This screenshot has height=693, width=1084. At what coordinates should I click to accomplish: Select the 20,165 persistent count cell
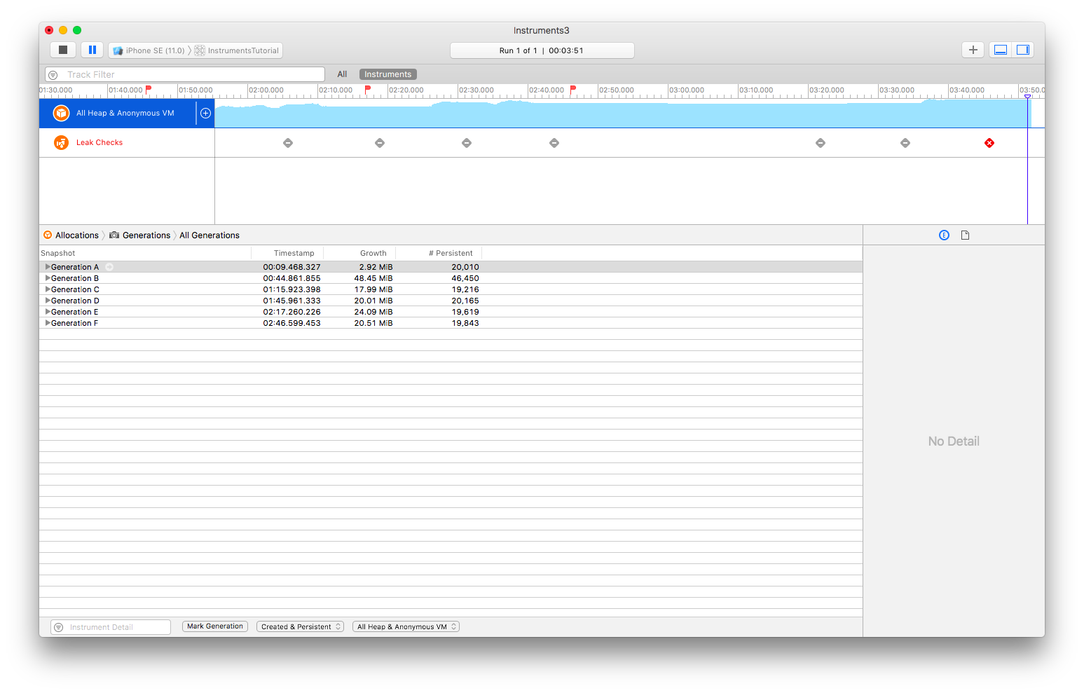[465, 301]
